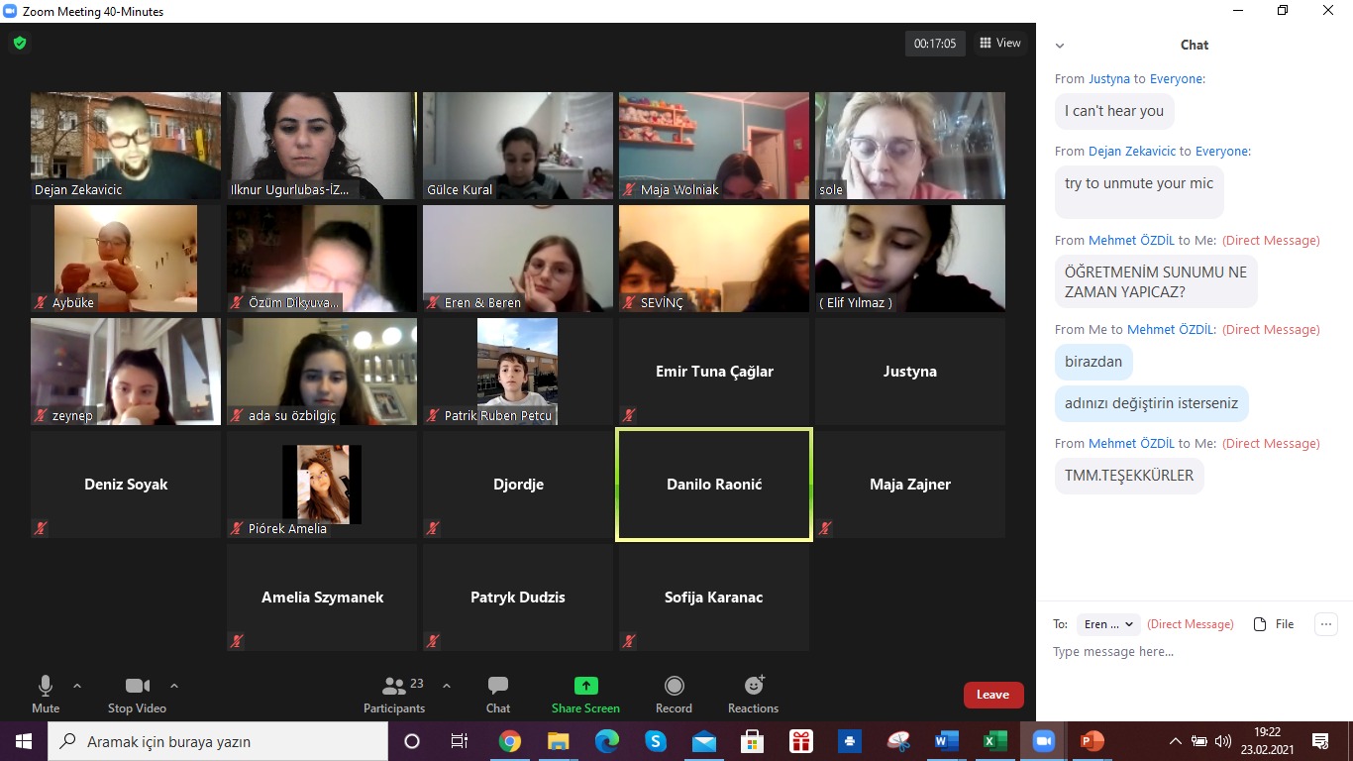Click ada su özbilgiç video tile

point(322,372)
